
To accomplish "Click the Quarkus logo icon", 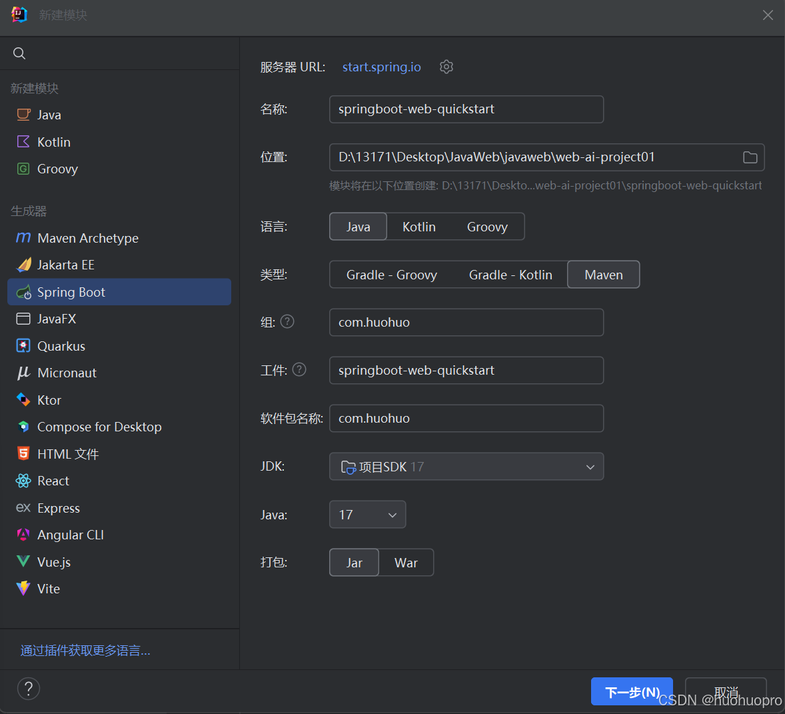I will point(23,346).
